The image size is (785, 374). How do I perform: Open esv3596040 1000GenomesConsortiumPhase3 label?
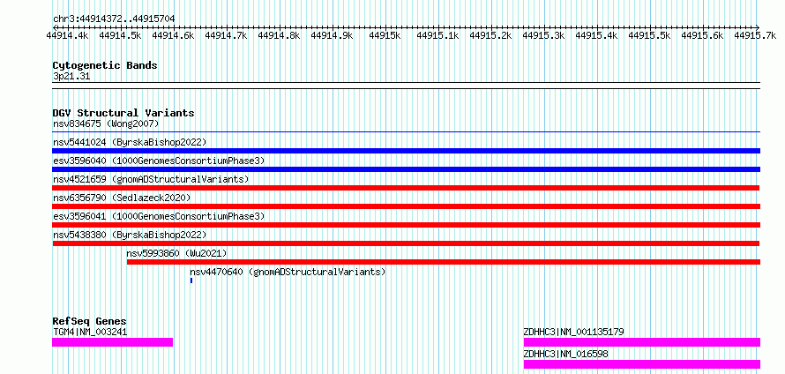(x=159, y=161)
